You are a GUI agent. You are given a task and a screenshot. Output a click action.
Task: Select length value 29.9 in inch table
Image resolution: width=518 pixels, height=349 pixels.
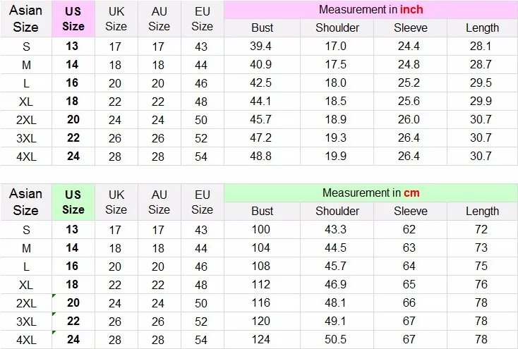[x=481, y=102]
